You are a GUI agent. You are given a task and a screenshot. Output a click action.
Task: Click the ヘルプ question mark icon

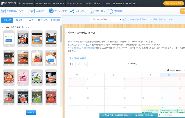click(23, 27)
